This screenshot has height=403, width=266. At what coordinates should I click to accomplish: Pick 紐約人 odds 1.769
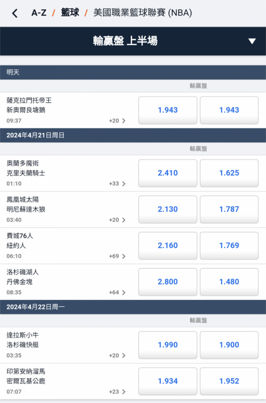[229, 245]
